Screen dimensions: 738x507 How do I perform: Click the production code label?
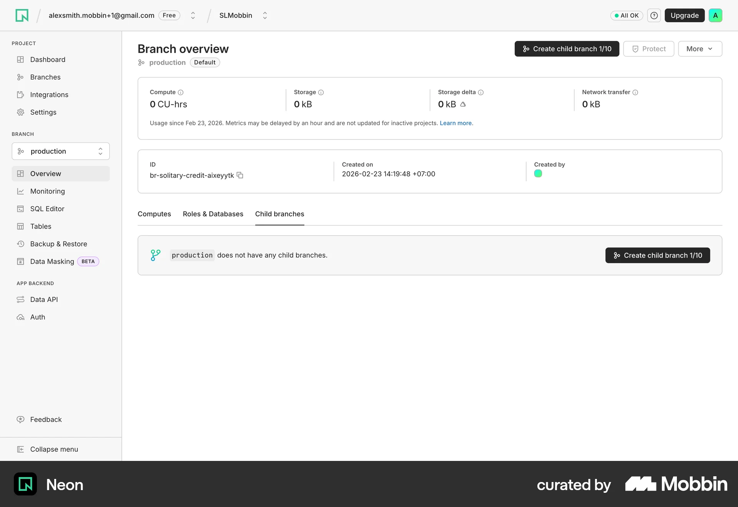[192, 255]
